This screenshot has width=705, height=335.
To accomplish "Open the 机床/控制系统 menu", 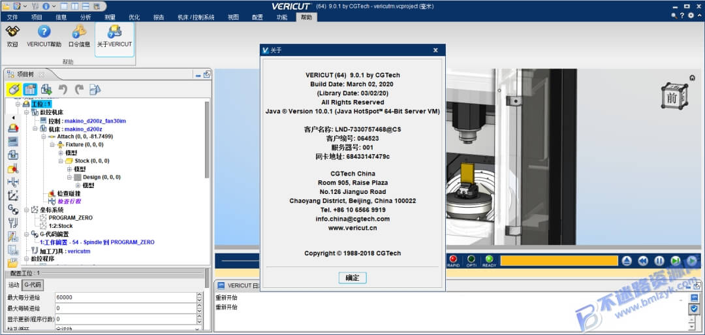I will point(196,17).
